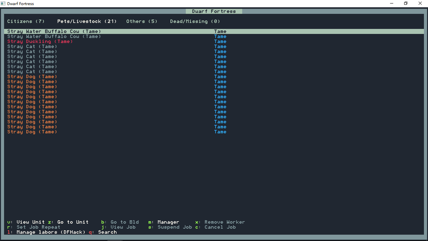Open the Manager option
428x241 pixels.
click(x=164, y=222)
